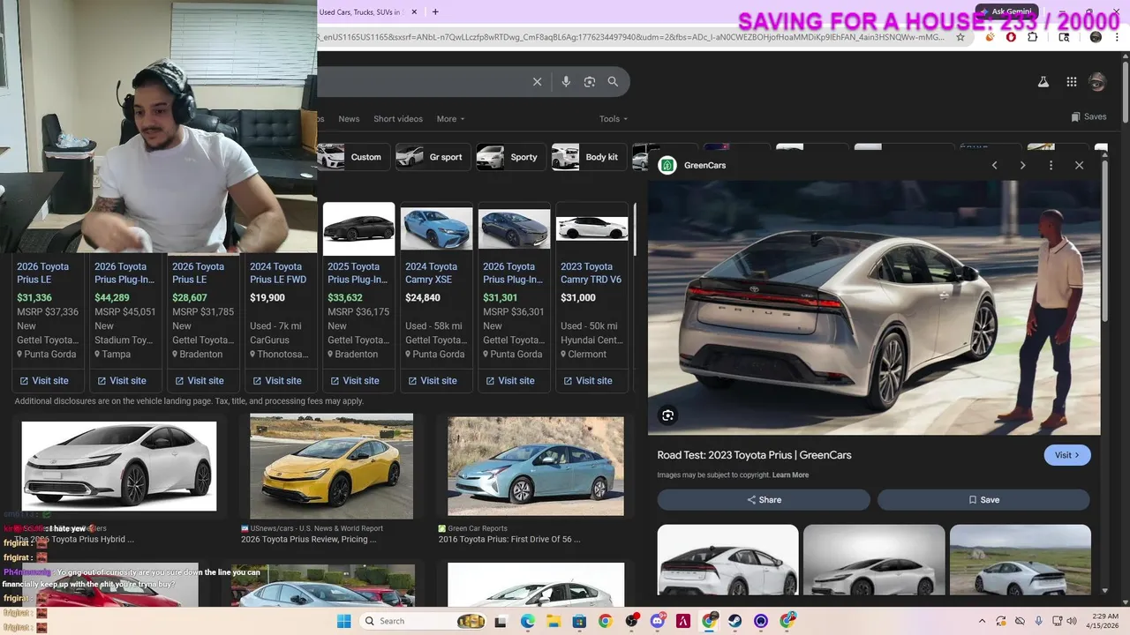Show previous image in GreenCars panel
Screen dimensions: 1130x635
tap(994, 165)
